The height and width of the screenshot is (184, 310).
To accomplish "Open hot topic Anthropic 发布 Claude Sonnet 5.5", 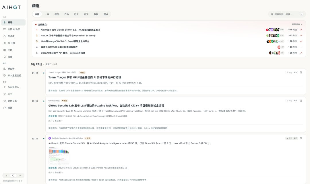I will (70, 30).
